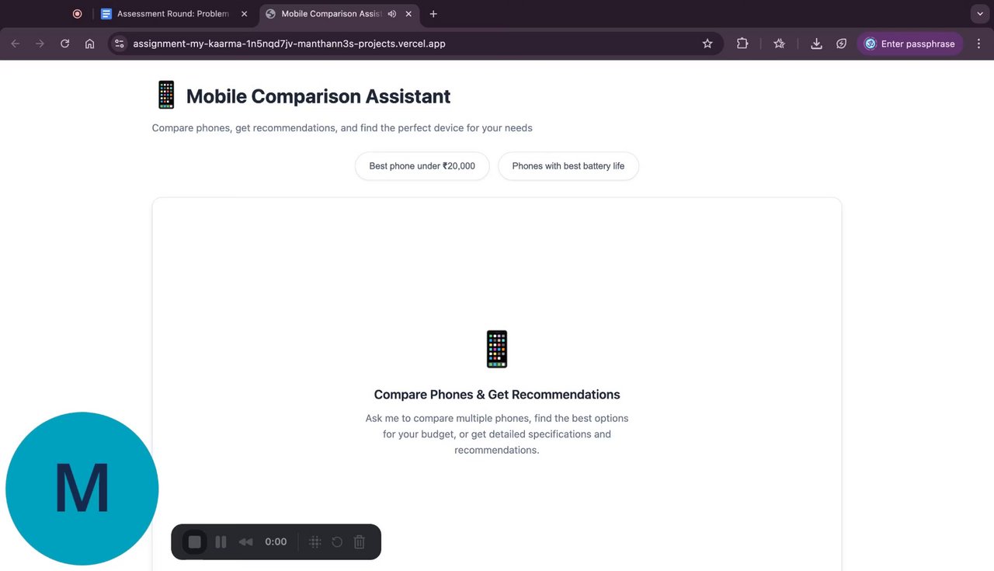Open the downloads icon

tap(816, 44)
